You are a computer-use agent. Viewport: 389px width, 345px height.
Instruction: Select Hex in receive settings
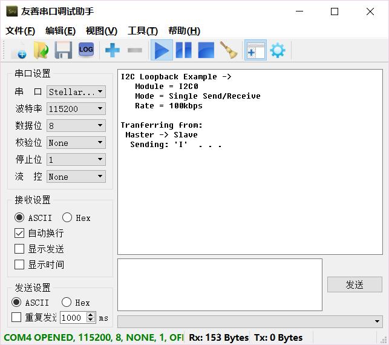coord(76,218)
